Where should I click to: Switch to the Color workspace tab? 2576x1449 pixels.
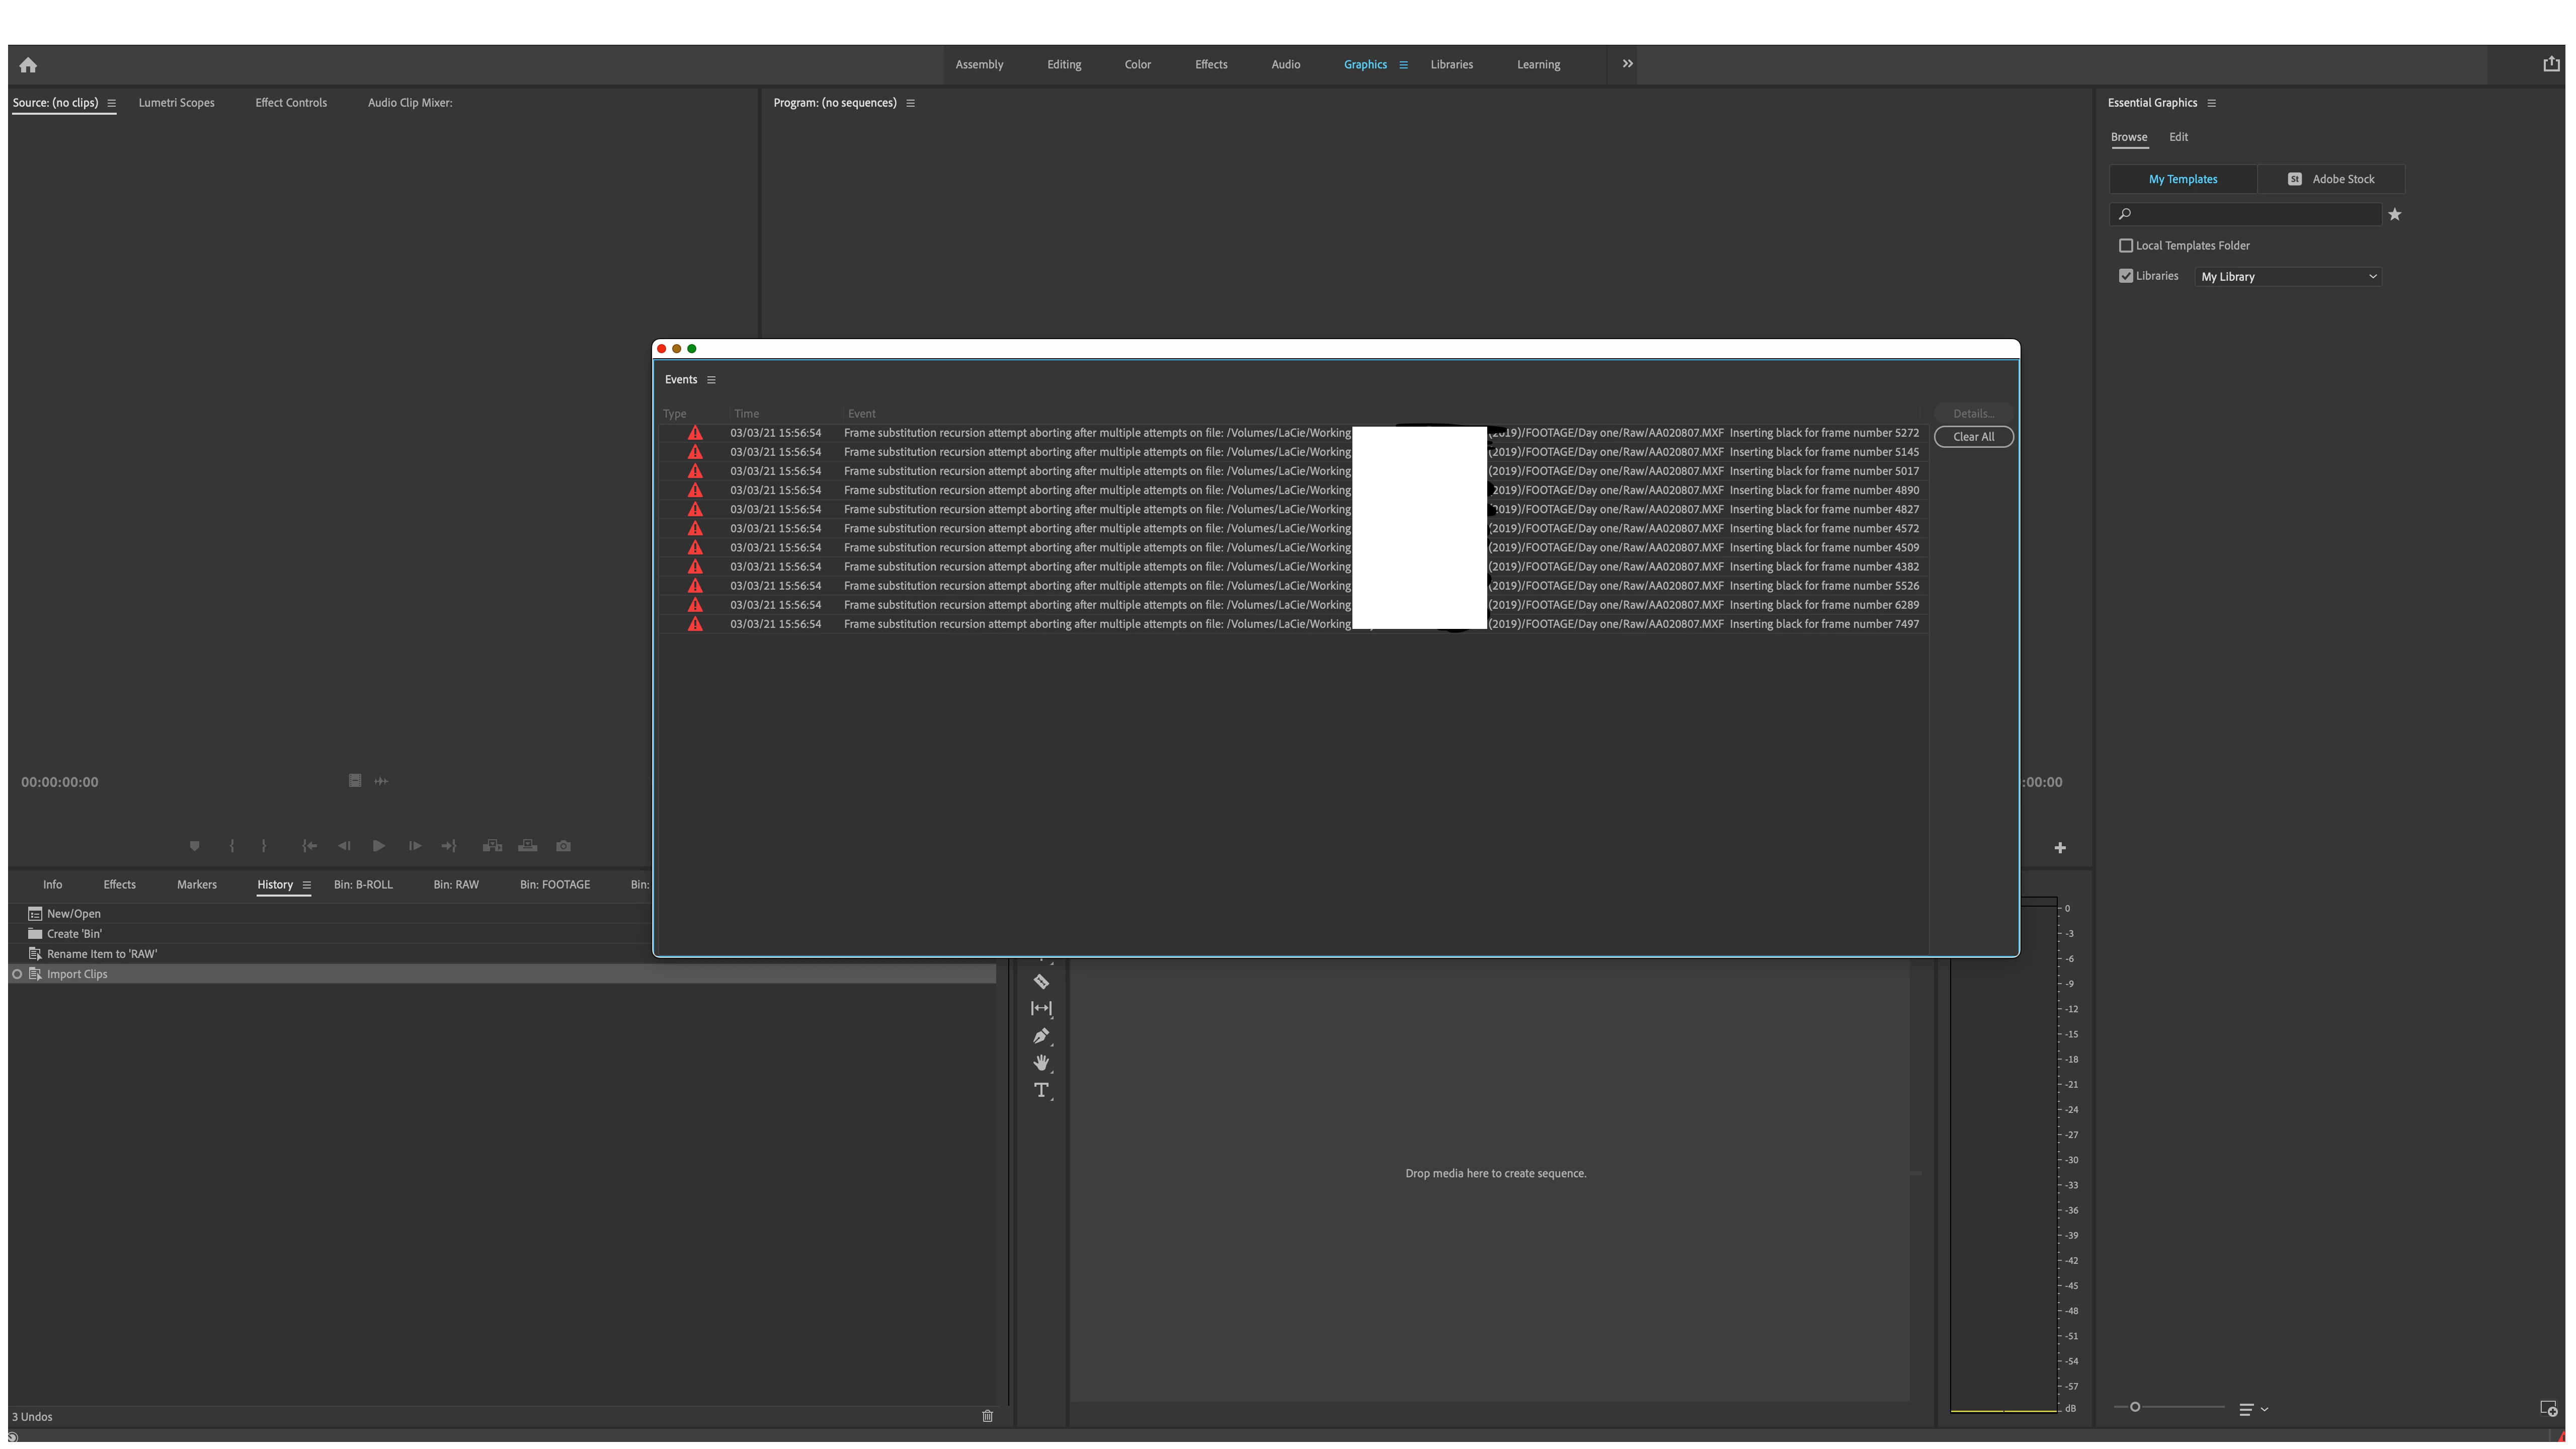(x=1137, y=64)
